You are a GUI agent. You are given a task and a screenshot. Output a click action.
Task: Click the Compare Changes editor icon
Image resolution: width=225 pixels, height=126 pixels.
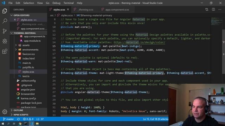[207, 9]
